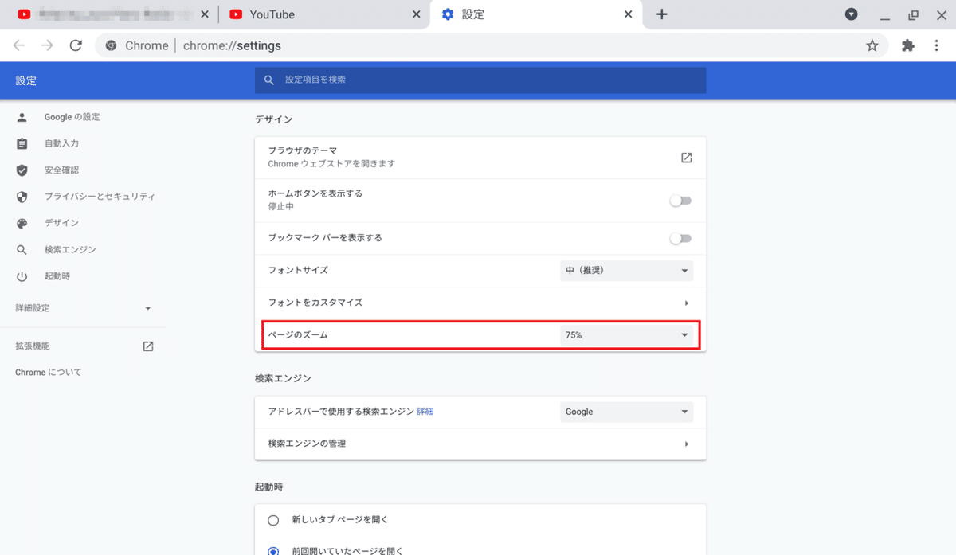The width and height of the screenshot is (956, 555).
Task: Click the 詳細 link beside search engine setting
Action: pos(424,412)
